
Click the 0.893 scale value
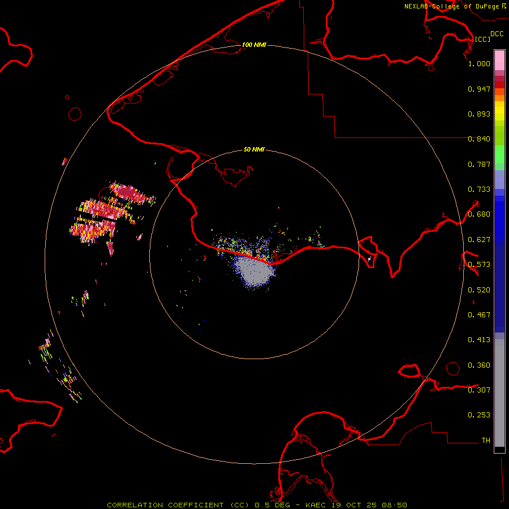tap(479, 114)
